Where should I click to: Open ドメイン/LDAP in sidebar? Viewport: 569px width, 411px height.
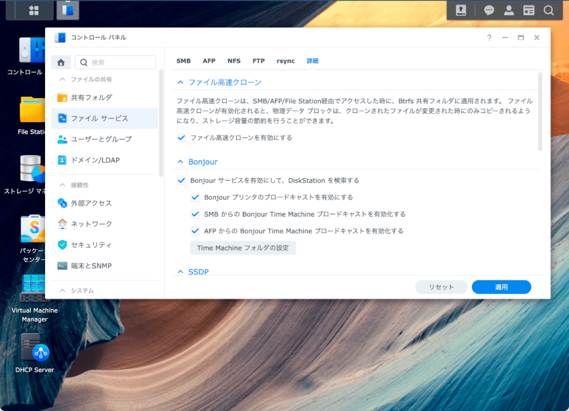click(104, 160)
